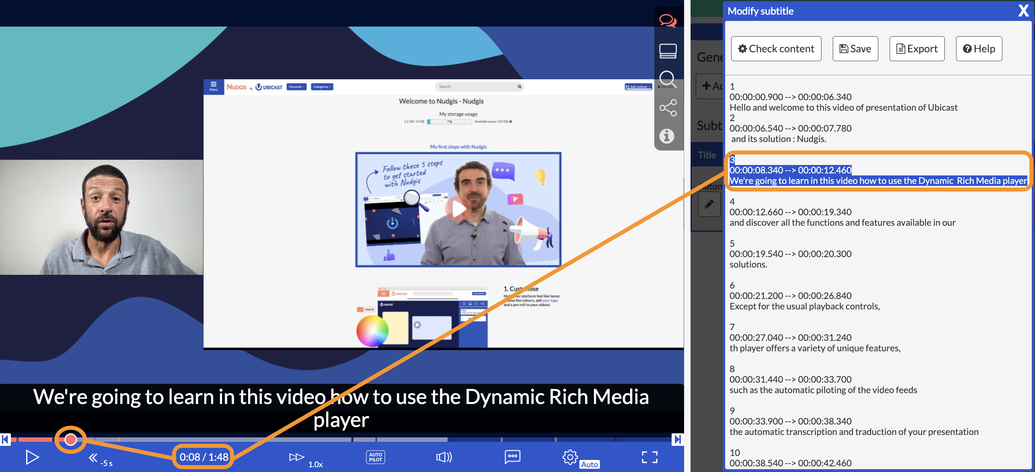Image resolution: width=1035 pixels, height=472 pixels.
Task: Rewind five seconds with the -5 s button
Action: pyautogui.click(x=100, y=459)
